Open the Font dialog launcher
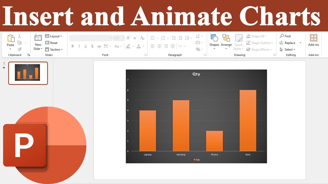Image resolution: width=328 pixels, height=184 pixels. coord(146,55)
